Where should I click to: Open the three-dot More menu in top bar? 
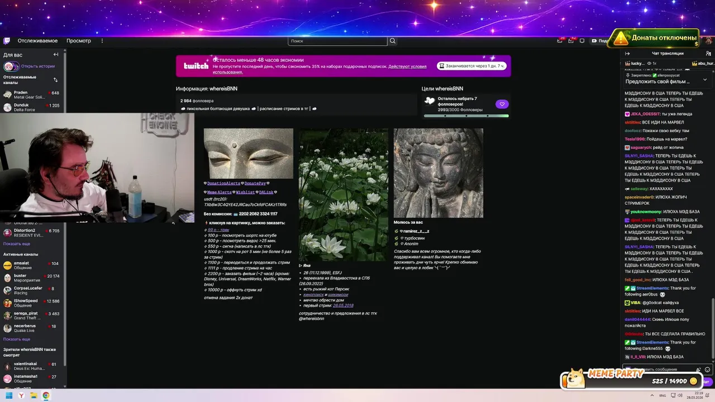(x=102, y=41)
